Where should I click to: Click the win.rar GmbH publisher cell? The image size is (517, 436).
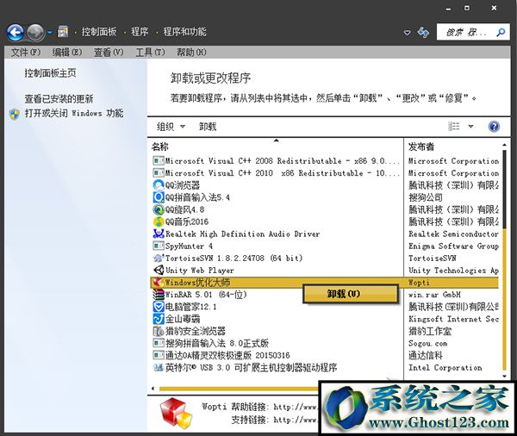pos(434,295)
